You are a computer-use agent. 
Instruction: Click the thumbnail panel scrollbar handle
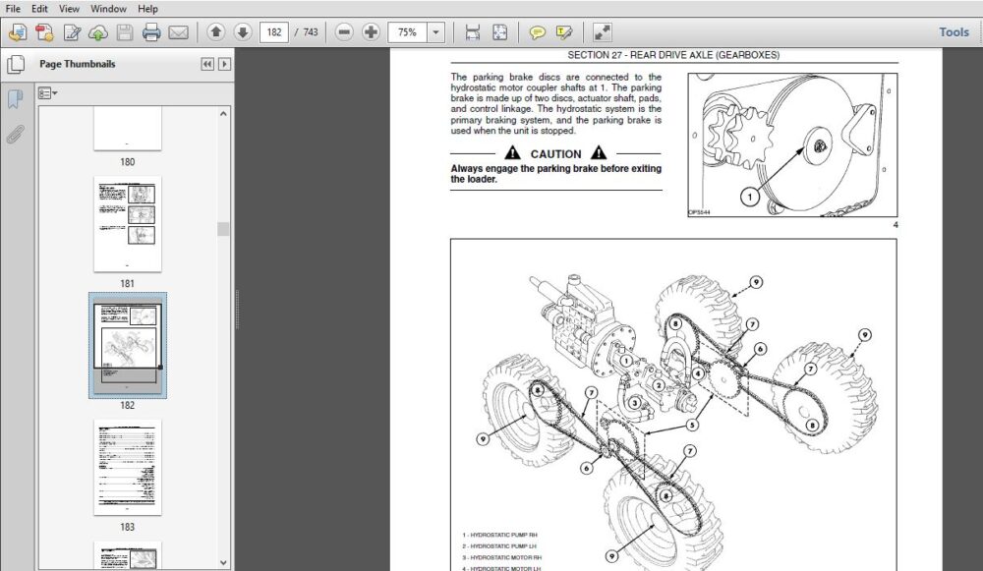tap(223, 229)
